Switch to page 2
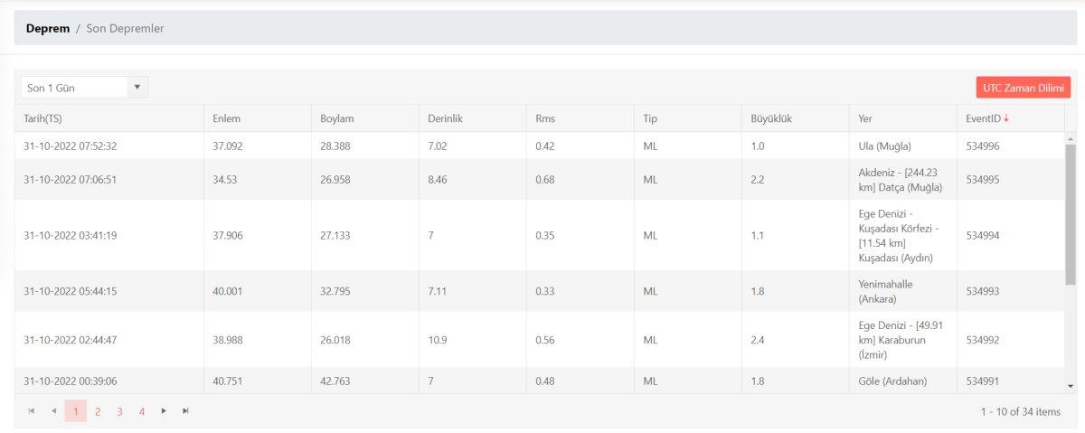 pos(98,411)
